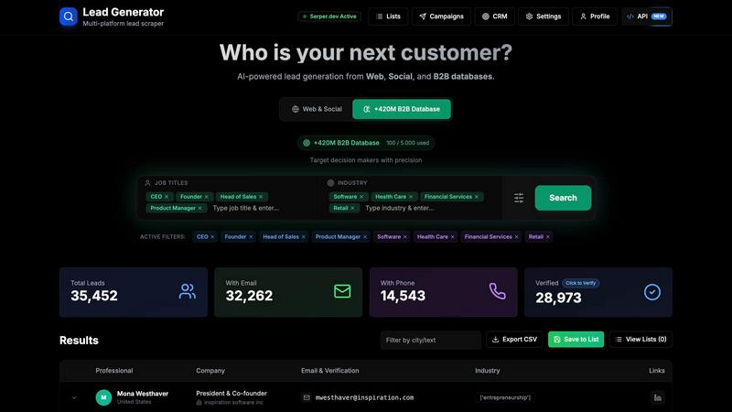This screenshot has width=732, height=412.
Task: Go to the CRM section
Action: coord(494,16)
